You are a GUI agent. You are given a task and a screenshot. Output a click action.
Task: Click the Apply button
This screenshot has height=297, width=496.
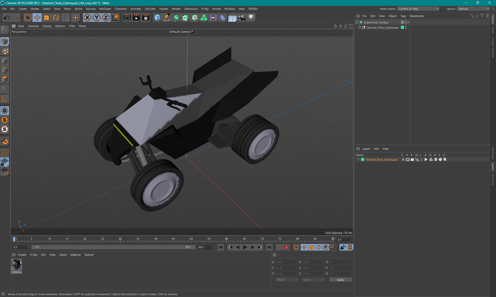pyautogui.click(x=340, y=280)
